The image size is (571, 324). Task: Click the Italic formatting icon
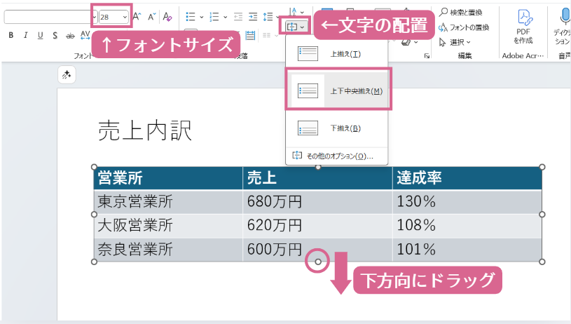[x=25, y=36]
